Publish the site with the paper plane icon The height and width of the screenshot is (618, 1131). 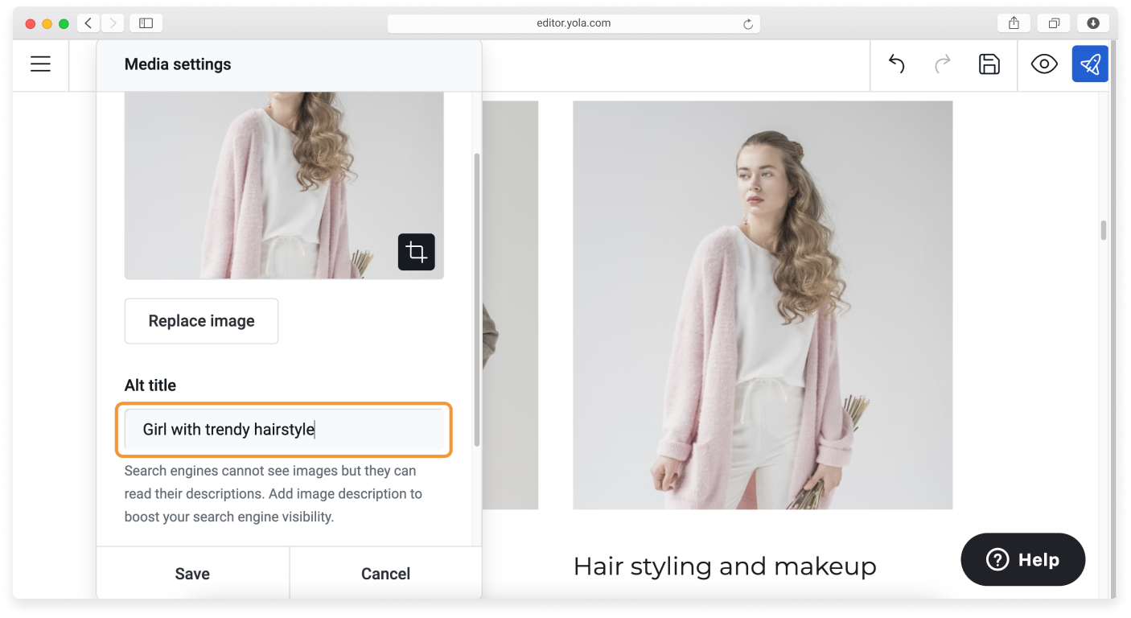(x=1090, y=64)
